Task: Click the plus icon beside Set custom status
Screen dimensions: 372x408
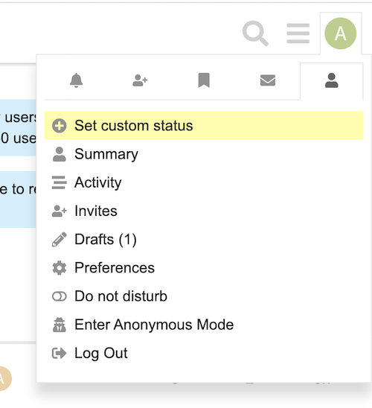Action: [60, 126]
